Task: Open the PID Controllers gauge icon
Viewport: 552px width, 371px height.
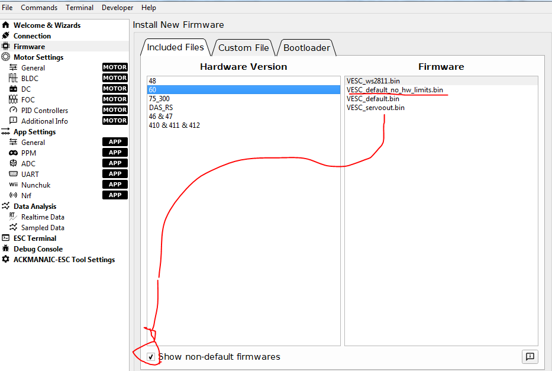Action: (13, 111)
